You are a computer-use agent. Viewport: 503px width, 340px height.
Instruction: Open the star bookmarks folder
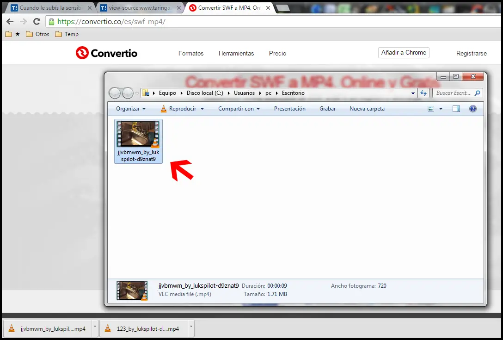12,34
